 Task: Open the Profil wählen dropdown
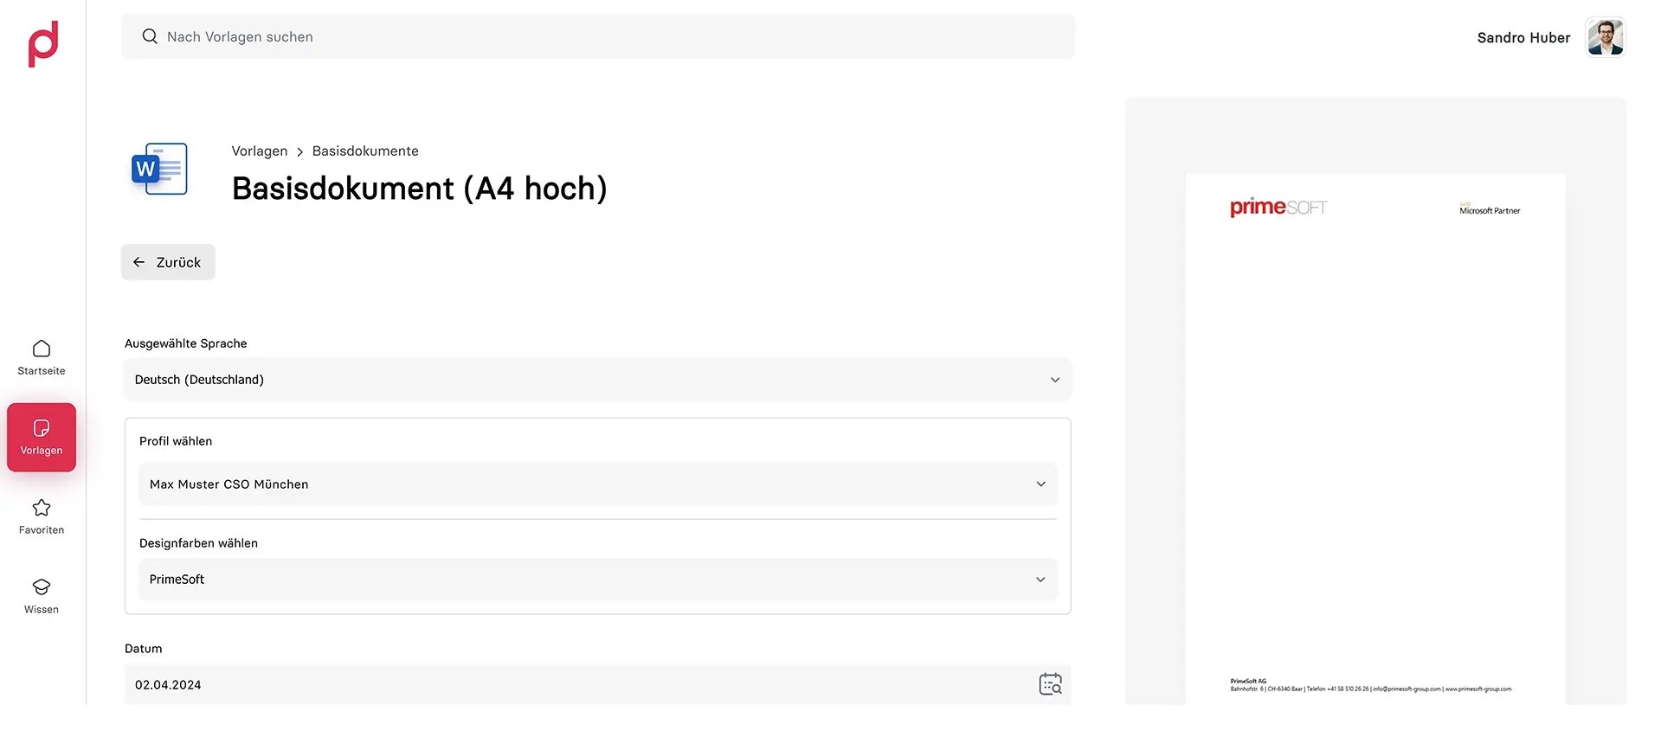pos(598,484)
